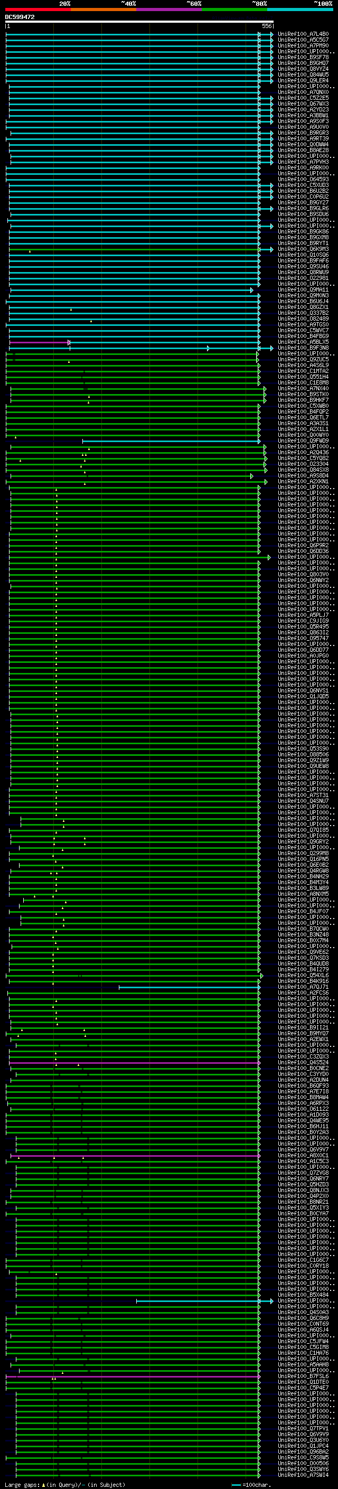Select hit label UniRef100_A5BLX5

click(x=303, y=342)
